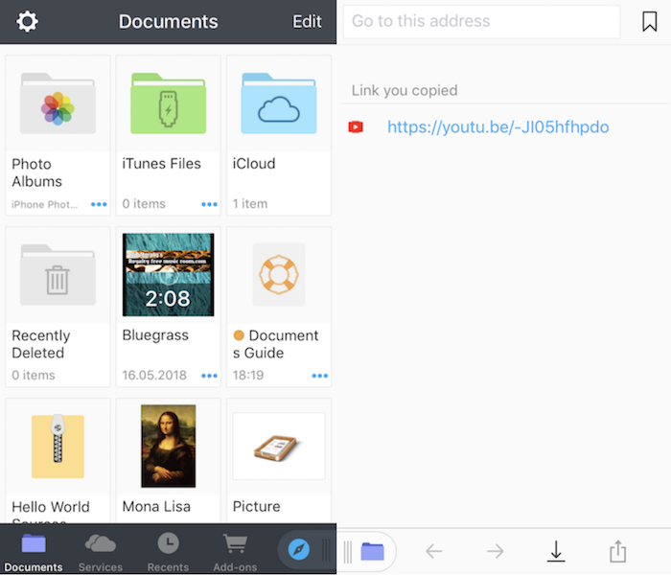The width and height of the screenshot is (671, 575).
Task: Open more options for Documents Guide
Action: pos(319,376)
